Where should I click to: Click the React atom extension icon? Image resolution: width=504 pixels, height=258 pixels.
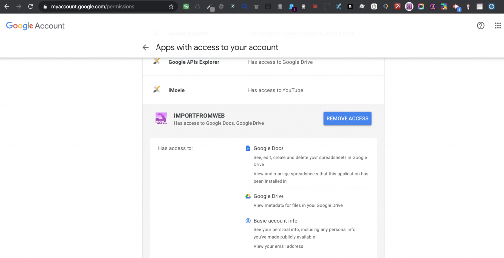(x=304, y=7)
